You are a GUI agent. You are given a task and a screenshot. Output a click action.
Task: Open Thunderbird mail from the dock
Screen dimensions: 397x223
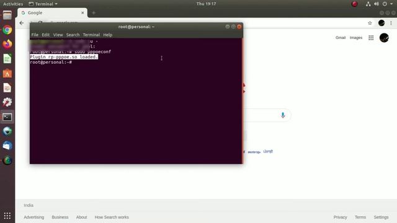pyautogui.click(x=7, y=146)
